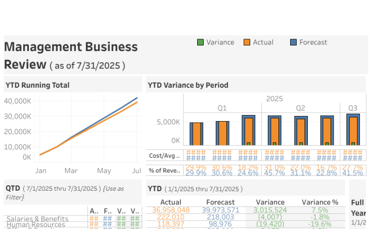Click the YTD Actual column header
Image resolution: width=372 pixels, height=229 pixels.
[x=170, y=202]
